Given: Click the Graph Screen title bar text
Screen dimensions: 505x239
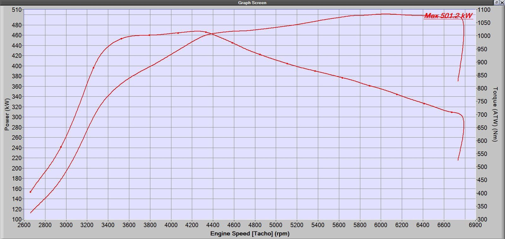Looking at the screenshot, I should pos(252,3).
